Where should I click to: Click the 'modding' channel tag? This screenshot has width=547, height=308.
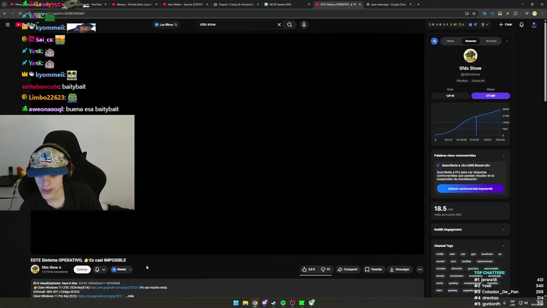click(467, 261)
